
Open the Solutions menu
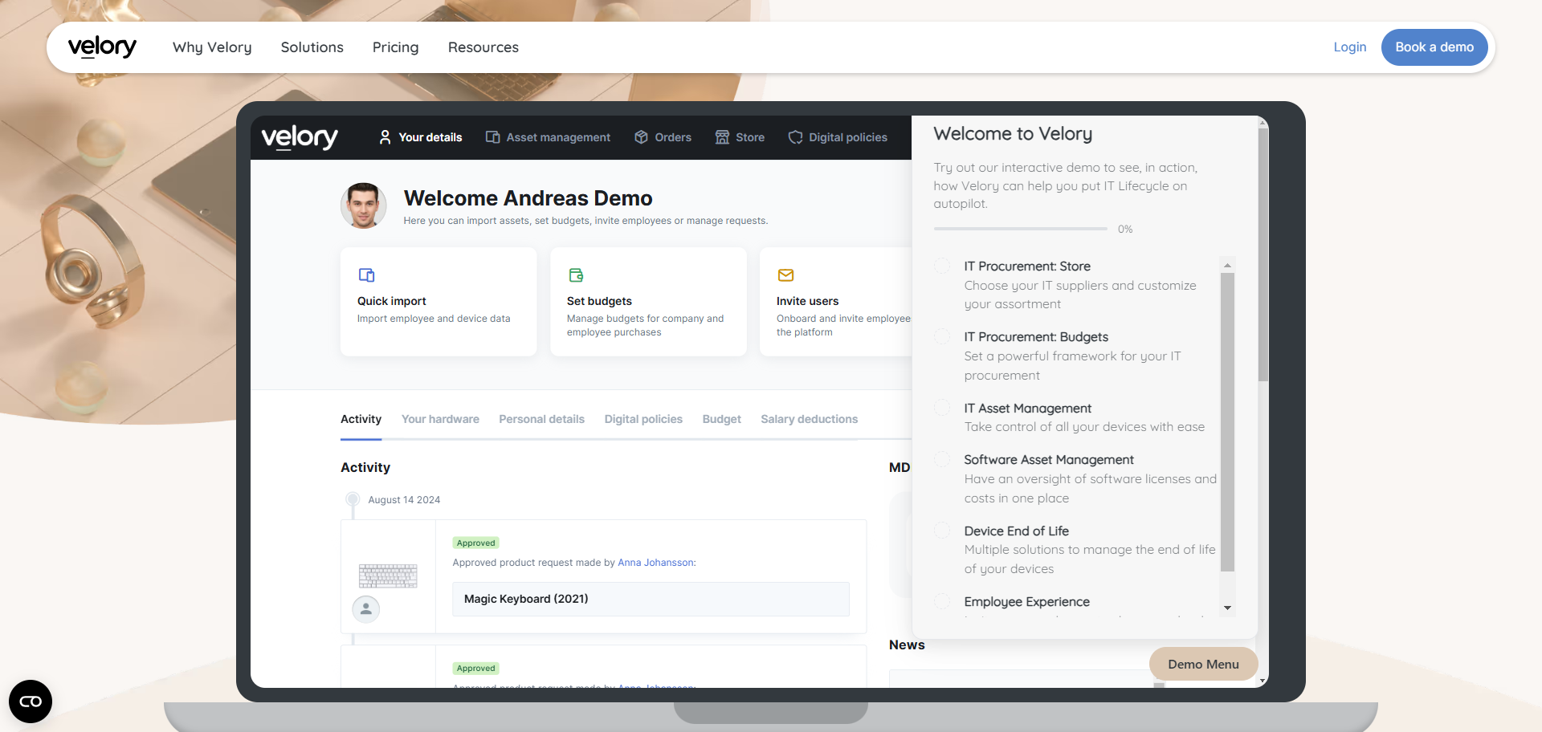[x=312, y=47]
